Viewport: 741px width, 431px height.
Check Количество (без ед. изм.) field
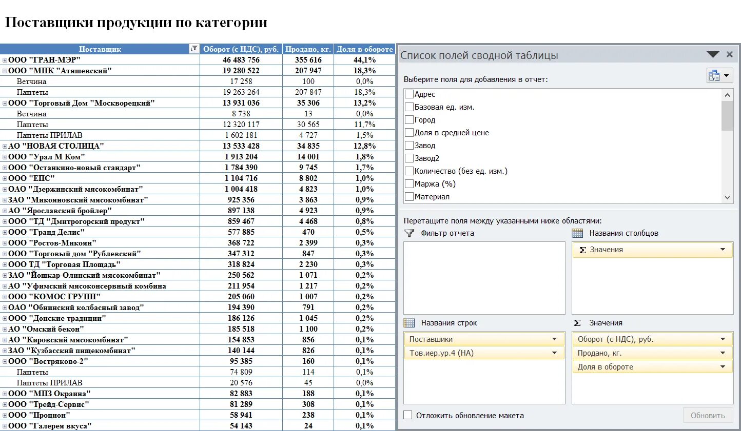pos(409,171)
